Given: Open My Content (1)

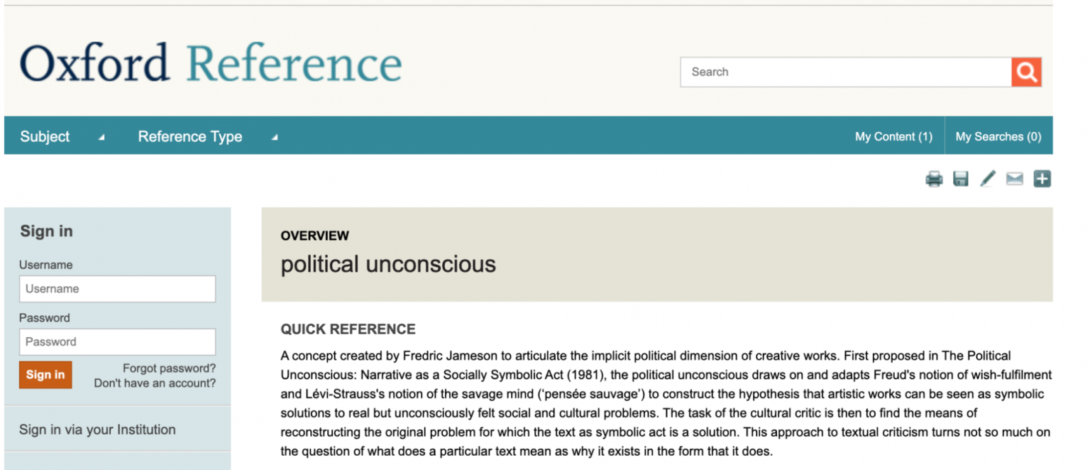Looking at the screenshot, I should [x=893, y=136].
